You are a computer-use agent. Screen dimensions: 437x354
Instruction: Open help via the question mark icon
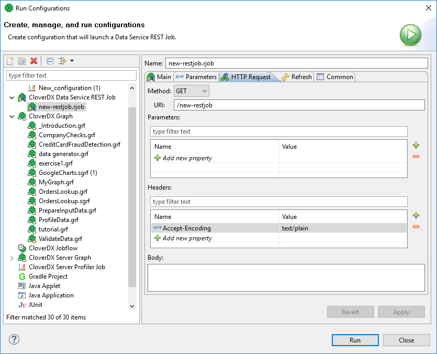click(14, 339)
